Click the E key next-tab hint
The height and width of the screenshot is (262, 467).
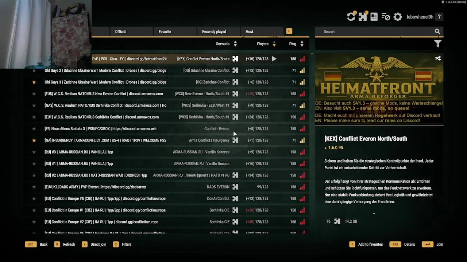[x=289, y=31]
